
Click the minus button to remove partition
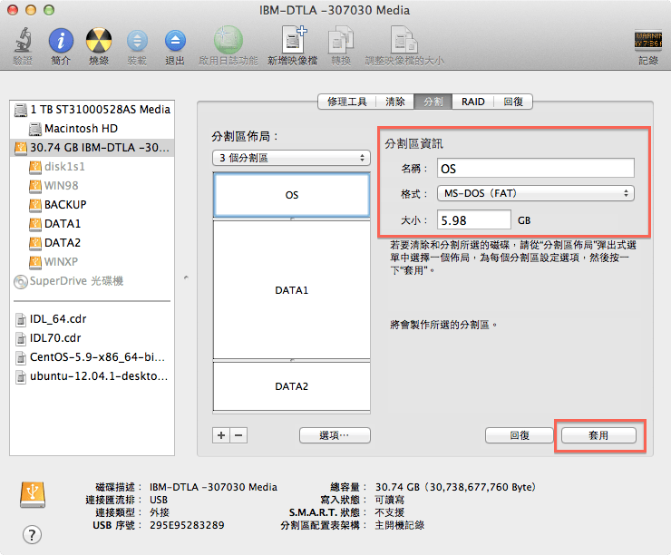click(238, 435)
